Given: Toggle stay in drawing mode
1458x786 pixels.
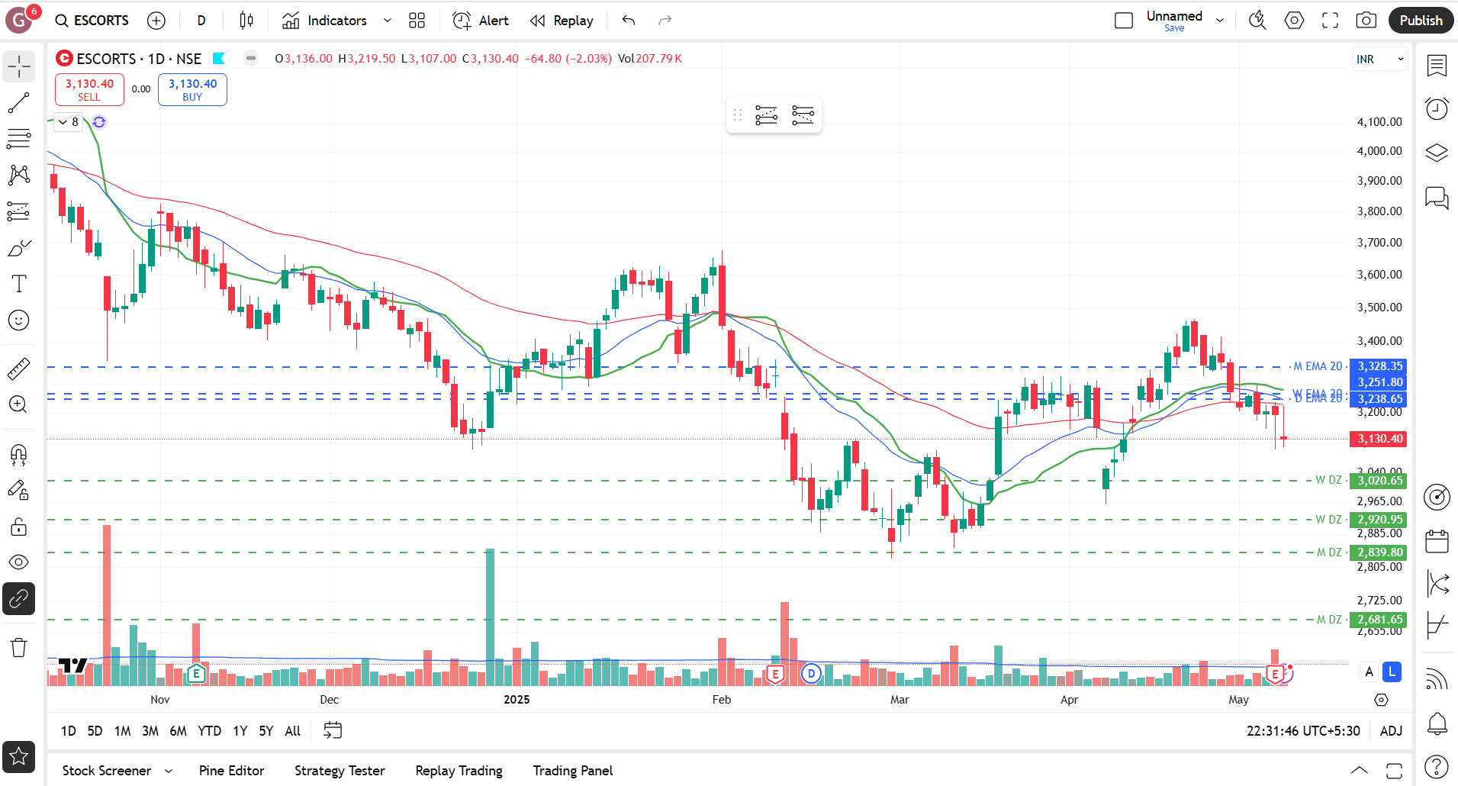Looking at the screenshot, I should (x=19, y=491).
